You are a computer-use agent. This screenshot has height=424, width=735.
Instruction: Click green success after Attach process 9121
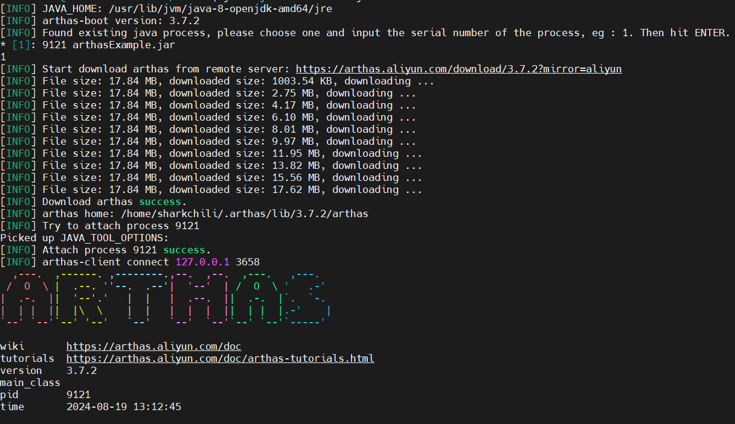coord(187,250)
